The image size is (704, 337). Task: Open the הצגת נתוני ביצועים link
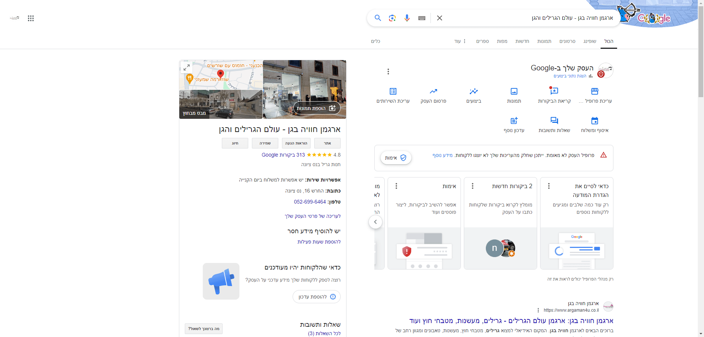tap(570, 76)
